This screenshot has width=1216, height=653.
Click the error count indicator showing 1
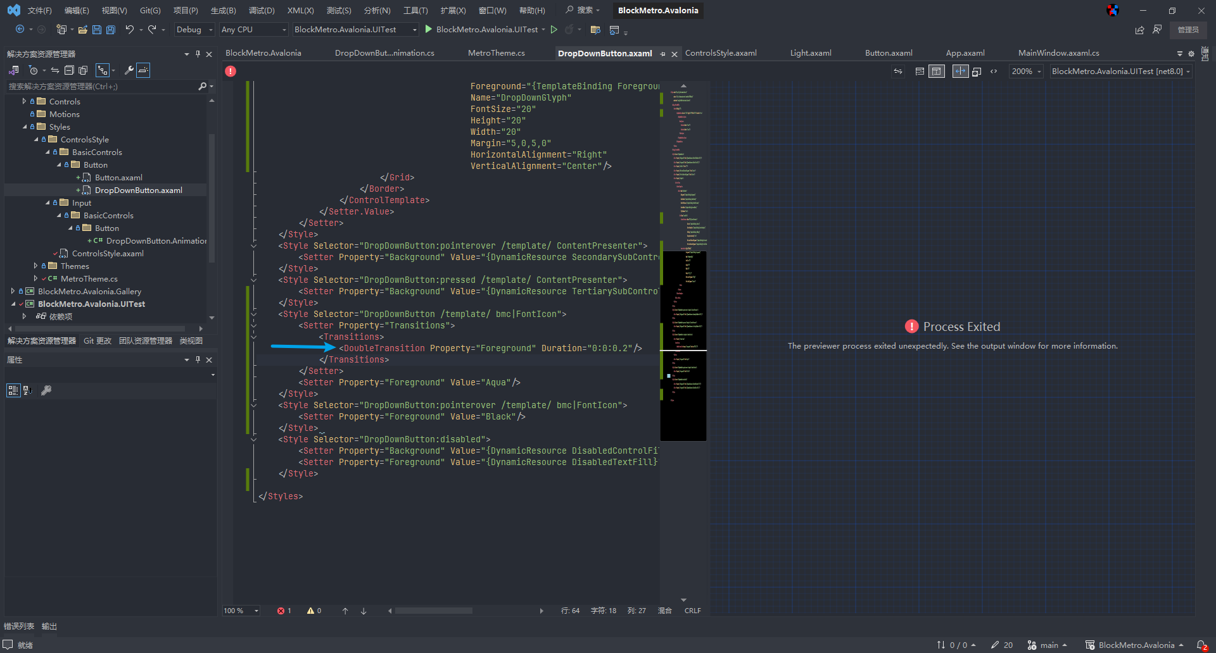pos(284,611)
